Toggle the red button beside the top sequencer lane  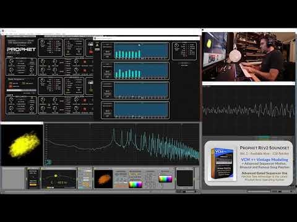coord(91,52)
